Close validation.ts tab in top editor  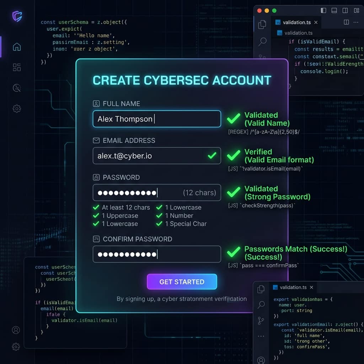click(x=316, y=22)
